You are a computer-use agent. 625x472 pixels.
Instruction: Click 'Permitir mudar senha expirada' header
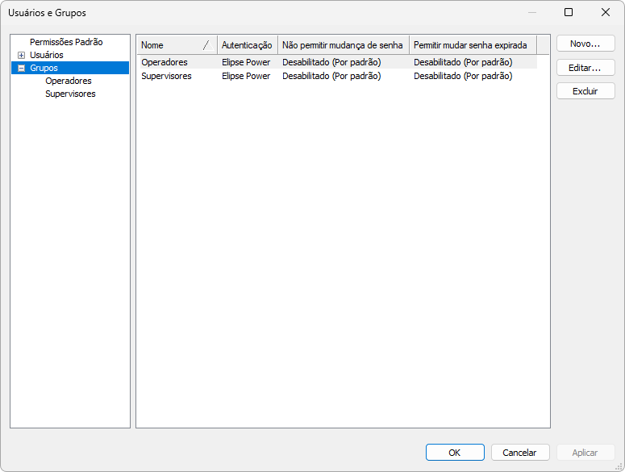pos(470,45)
